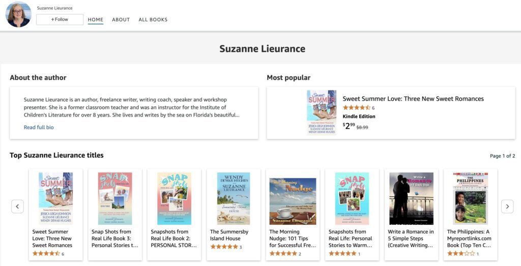Image resolution: width=521 pixels, height=266 pixels.
Task: Follow the author with +Follow button
Action: point(60,20)
